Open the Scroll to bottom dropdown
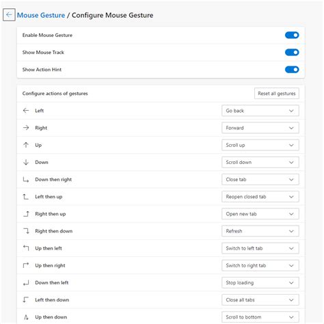Screen dimensions: 324x324 click(x=260, y=317)
